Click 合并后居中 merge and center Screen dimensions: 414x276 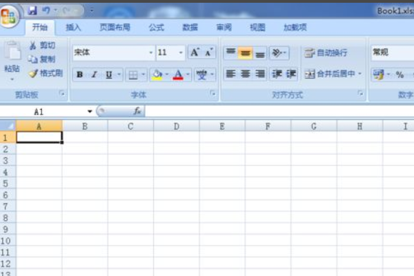click(329, 74)
